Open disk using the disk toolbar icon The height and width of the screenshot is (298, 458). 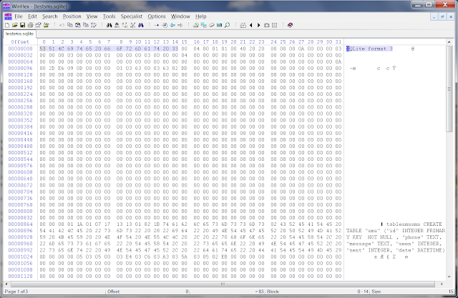pos(196,25)
